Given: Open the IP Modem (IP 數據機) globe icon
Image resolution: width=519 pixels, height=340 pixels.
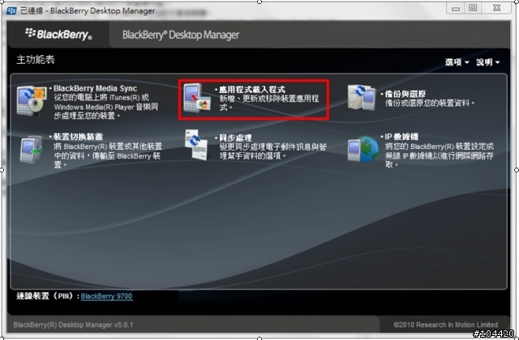Looking at the screenshot, I should click(362, 149).
